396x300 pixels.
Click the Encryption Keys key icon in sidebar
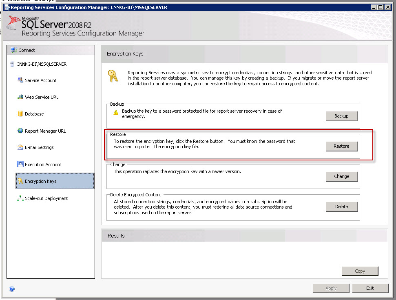(20, 181)
